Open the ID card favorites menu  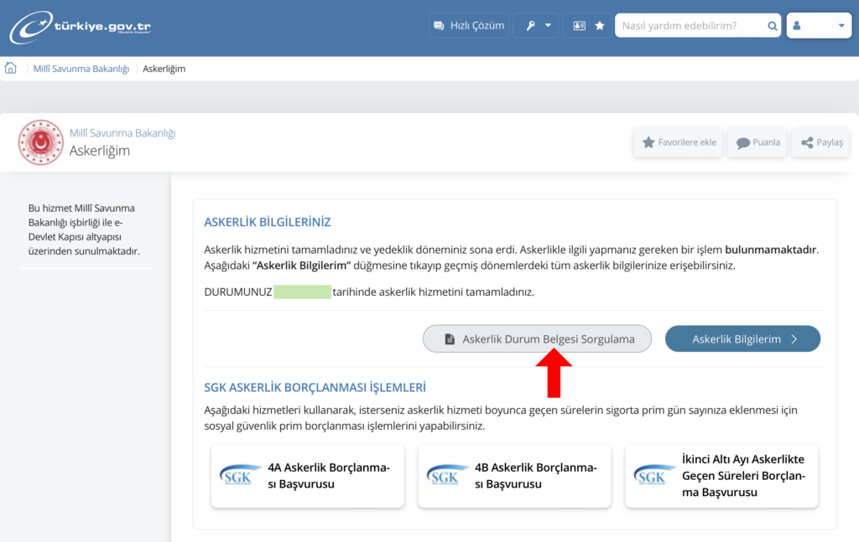coord(587,26)
